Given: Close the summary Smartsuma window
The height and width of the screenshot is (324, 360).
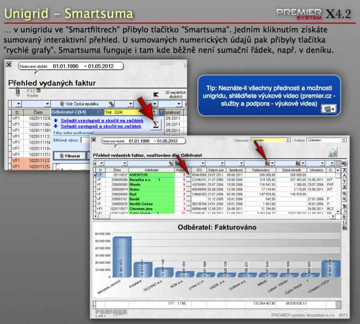Looking at the screenshot, I should coord(94,140).
